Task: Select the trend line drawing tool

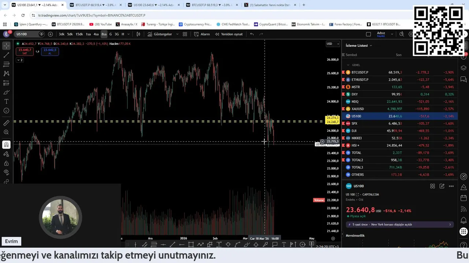Action: coord(6,55)
